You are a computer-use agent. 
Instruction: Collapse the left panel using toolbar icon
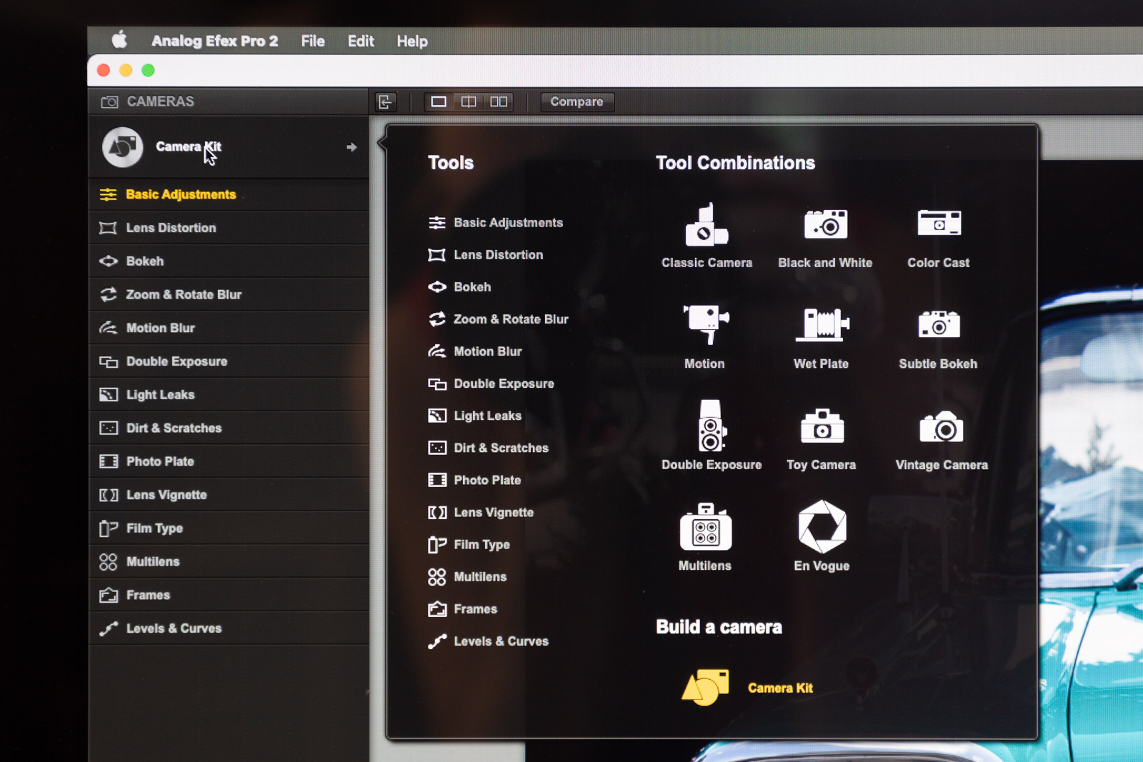[386, 102]
